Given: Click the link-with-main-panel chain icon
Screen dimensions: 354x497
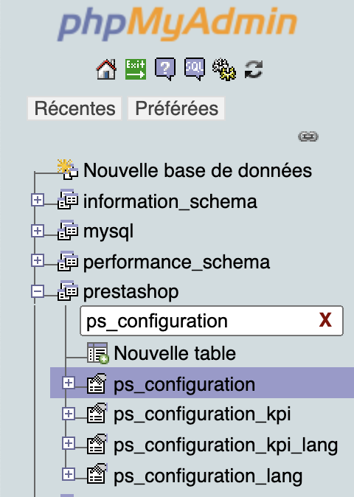Looking at the screenshot, I should 308,136.
